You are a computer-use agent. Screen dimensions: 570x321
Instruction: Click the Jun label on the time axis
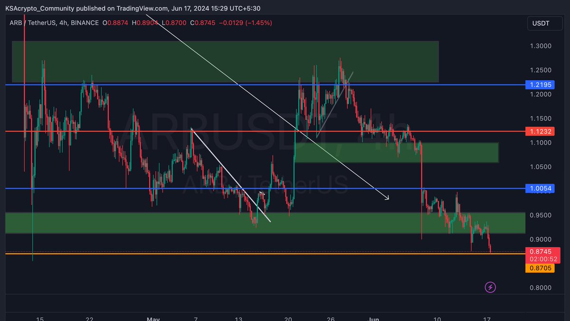tap(373, 319)
